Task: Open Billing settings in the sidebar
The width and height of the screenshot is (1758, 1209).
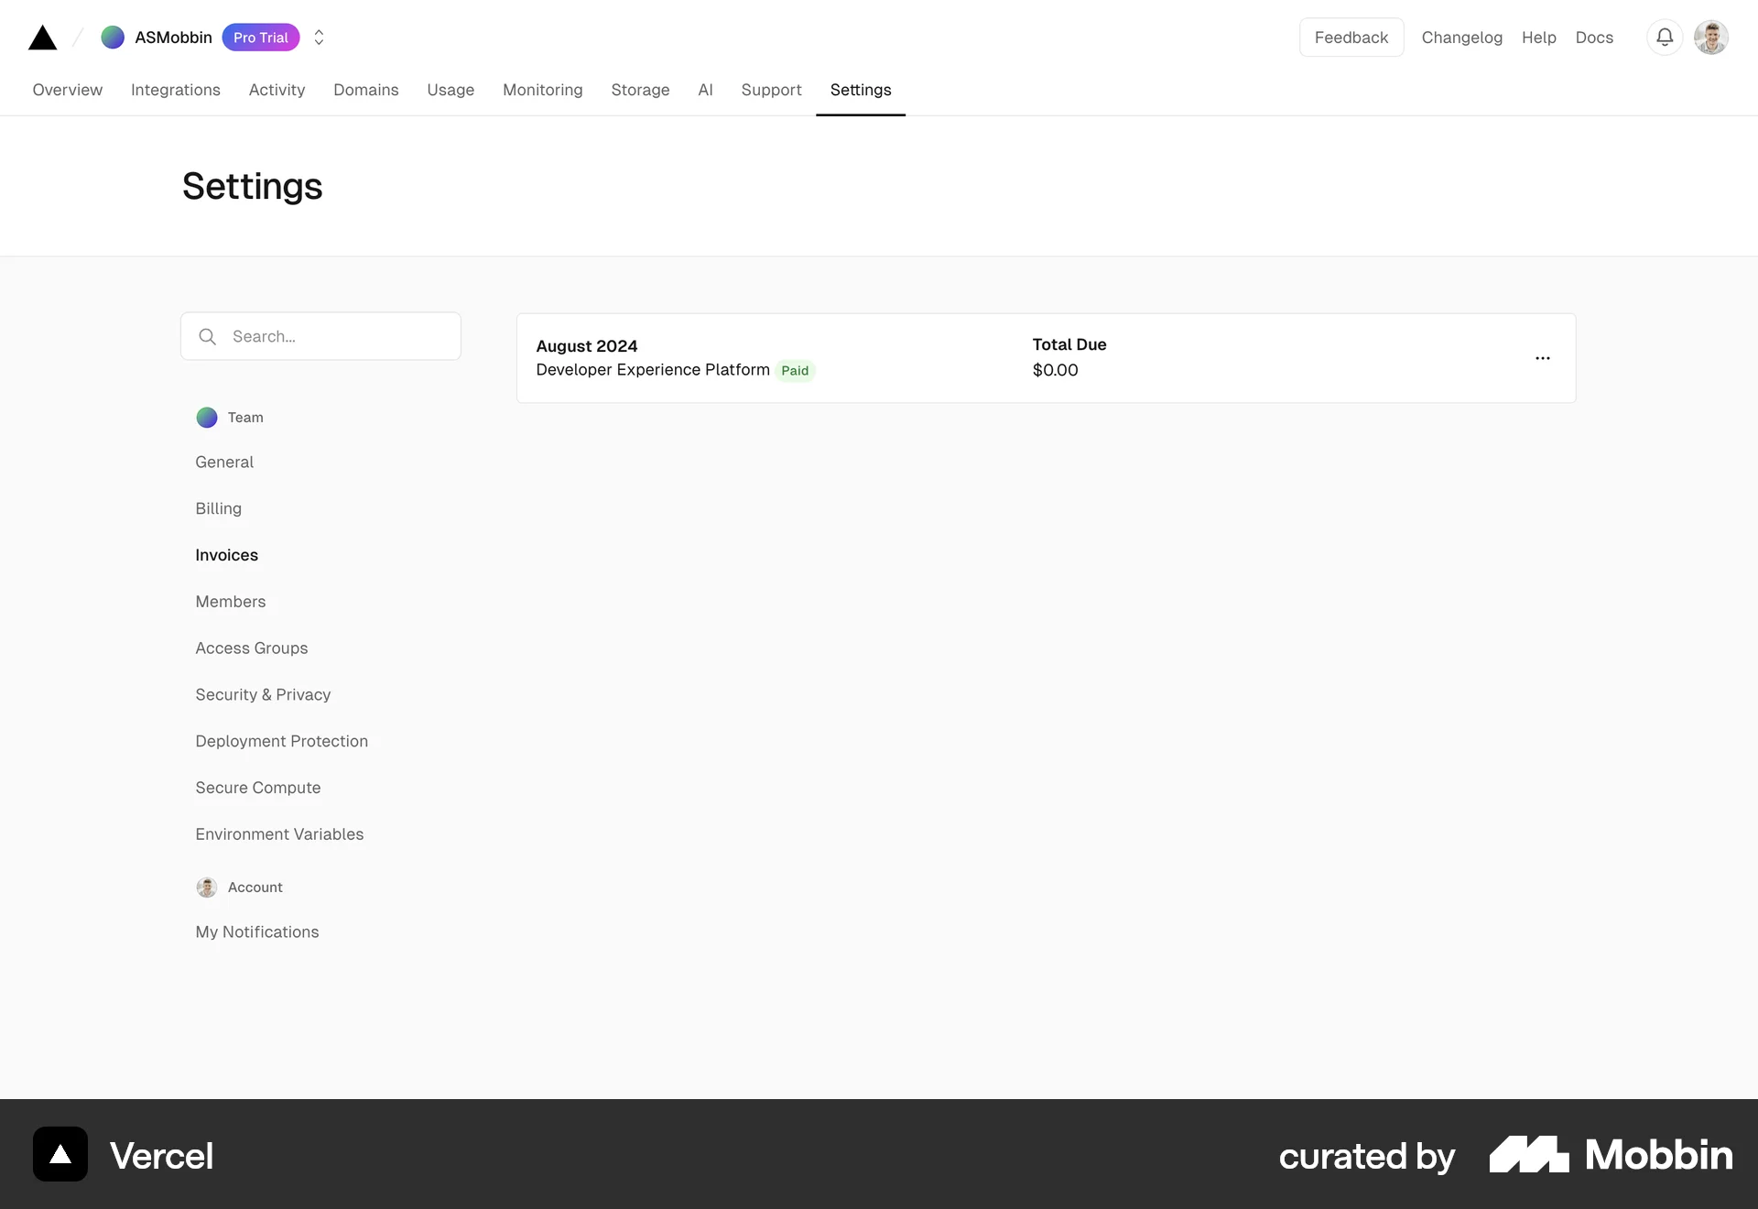Action: coord(218,508)
